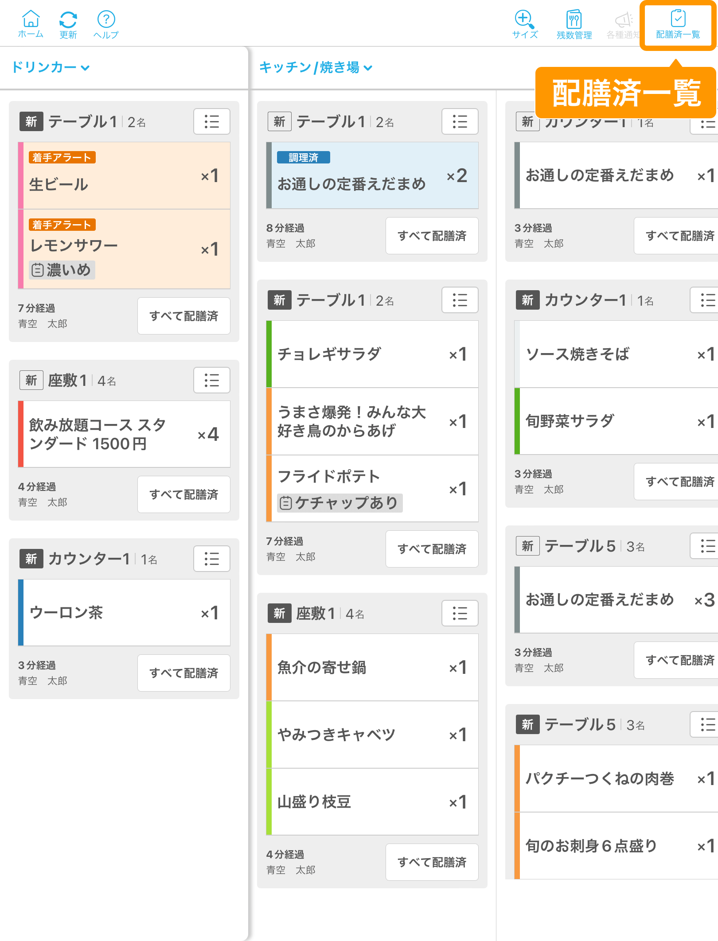The image size is (718, 941).
Task: Select the 旬野菜サラダ item
Action: 616,421
